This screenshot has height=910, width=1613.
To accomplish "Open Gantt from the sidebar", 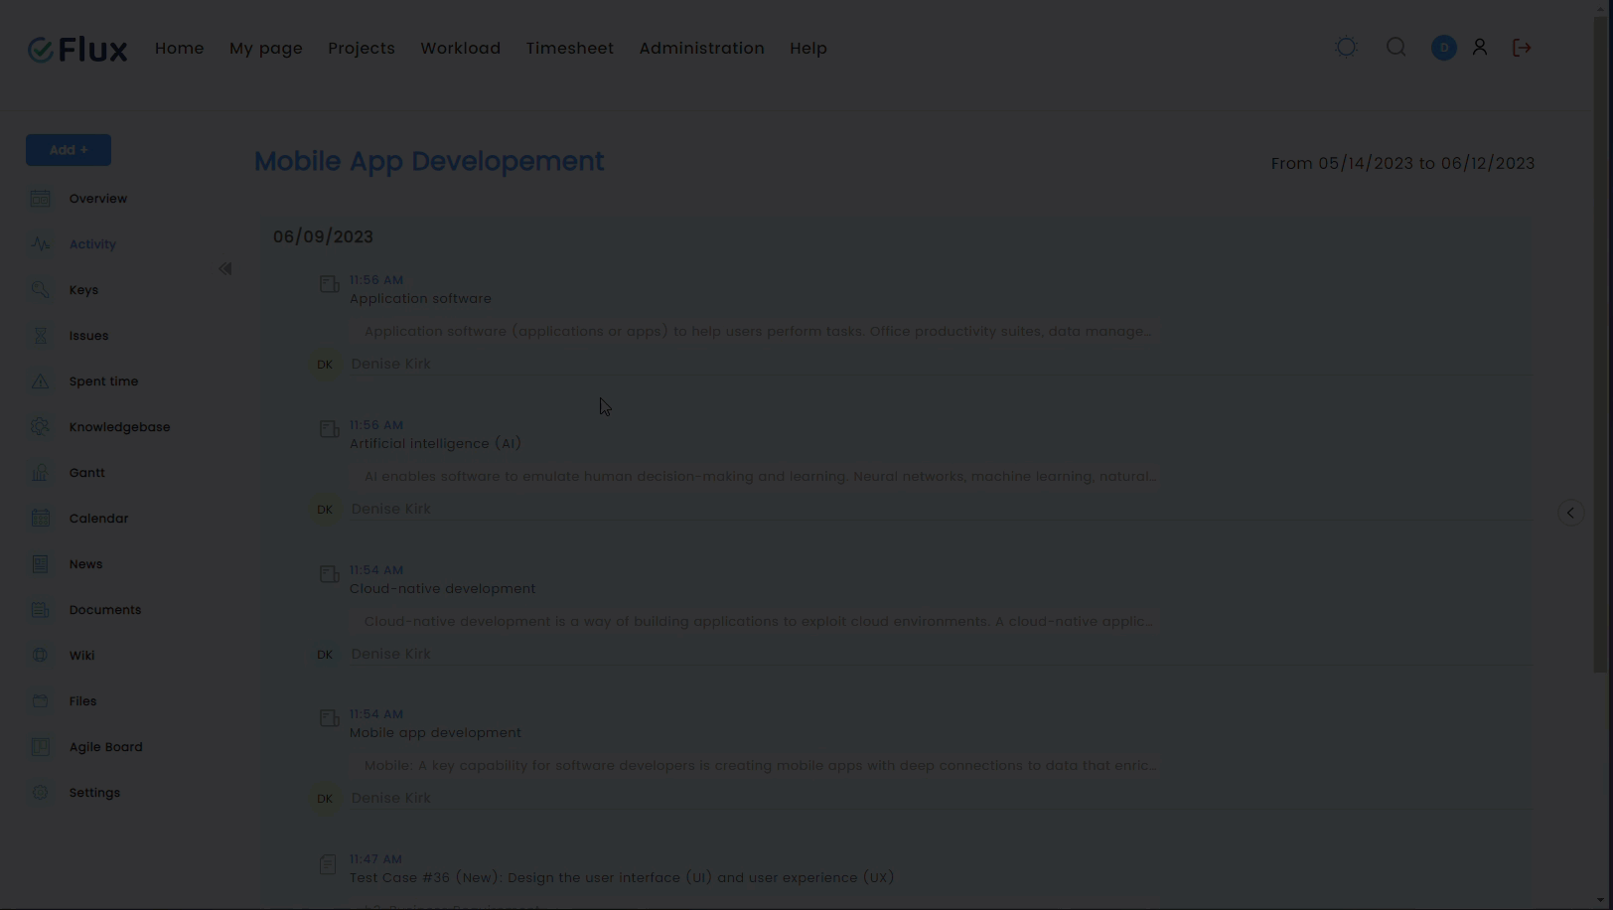I will tap(86, 473).
